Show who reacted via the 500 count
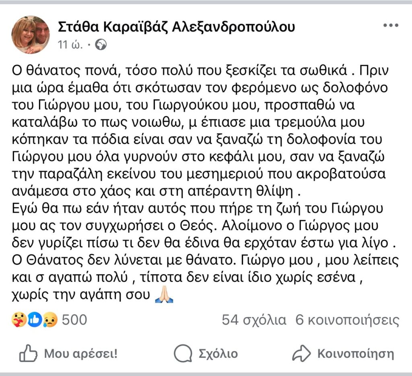Image resolution: width=412 pixels, height=376 pixels. coord(75,320)
